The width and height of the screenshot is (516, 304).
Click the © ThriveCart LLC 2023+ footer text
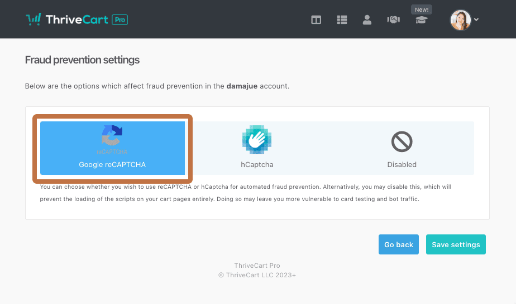click(257, 275)
